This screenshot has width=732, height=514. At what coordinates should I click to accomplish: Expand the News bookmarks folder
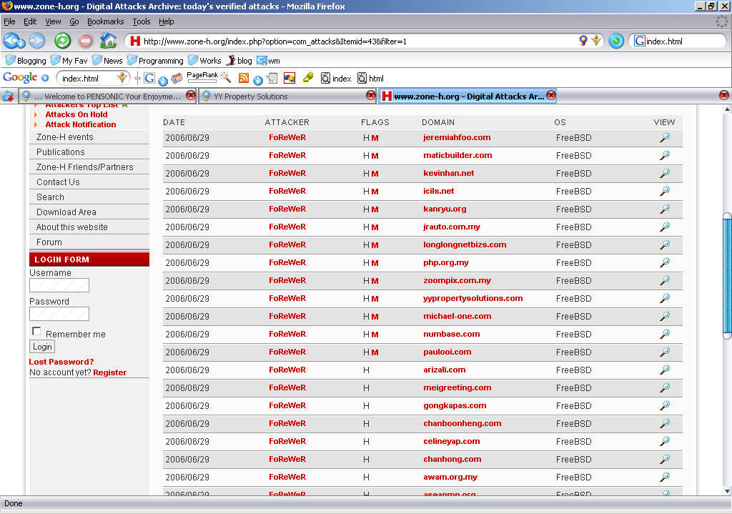(x=107, y=61)
